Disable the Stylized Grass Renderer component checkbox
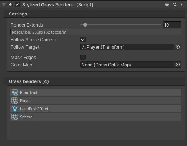 point(17,5)
